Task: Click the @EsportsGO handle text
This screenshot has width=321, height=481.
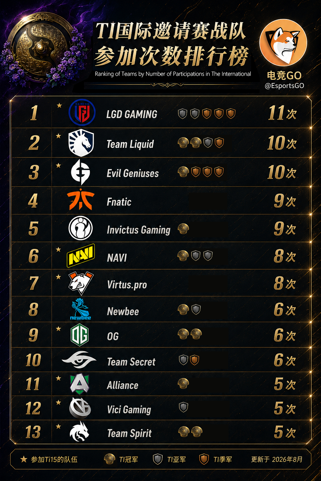Action: tap(284, 86)
